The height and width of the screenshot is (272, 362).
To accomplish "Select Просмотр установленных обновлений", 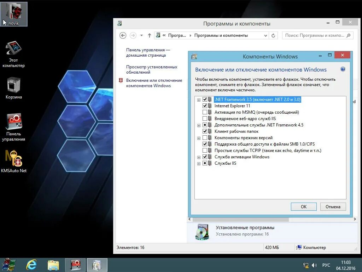I will coord(151,69).
